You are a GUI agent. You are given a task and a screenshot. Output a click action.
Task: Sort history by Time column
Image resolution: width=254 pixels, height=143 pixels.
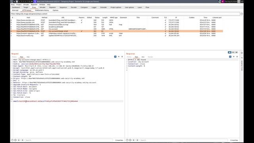pos(206,17)
